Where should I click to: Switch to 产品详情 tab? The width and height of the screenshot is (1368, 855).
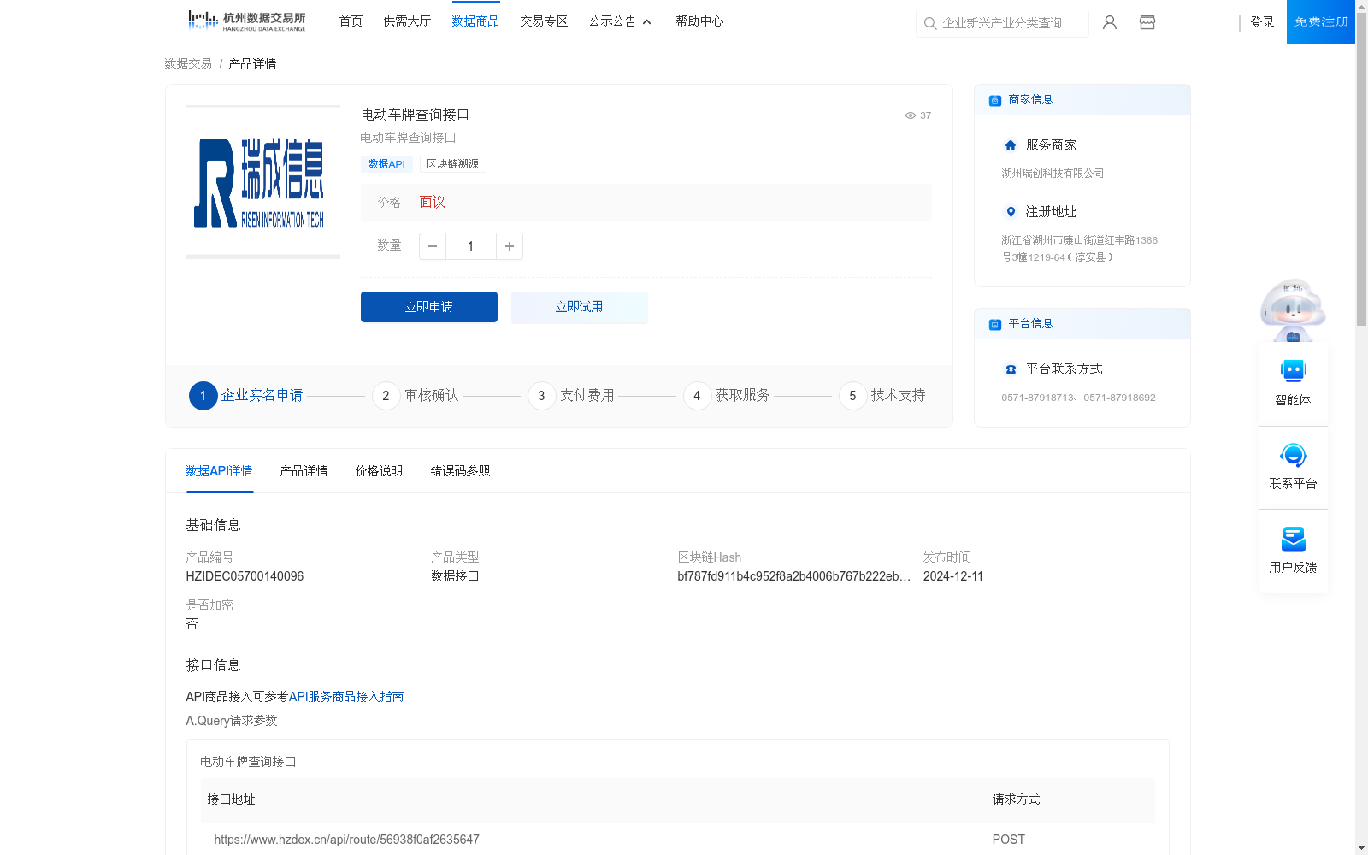[304, 471]
